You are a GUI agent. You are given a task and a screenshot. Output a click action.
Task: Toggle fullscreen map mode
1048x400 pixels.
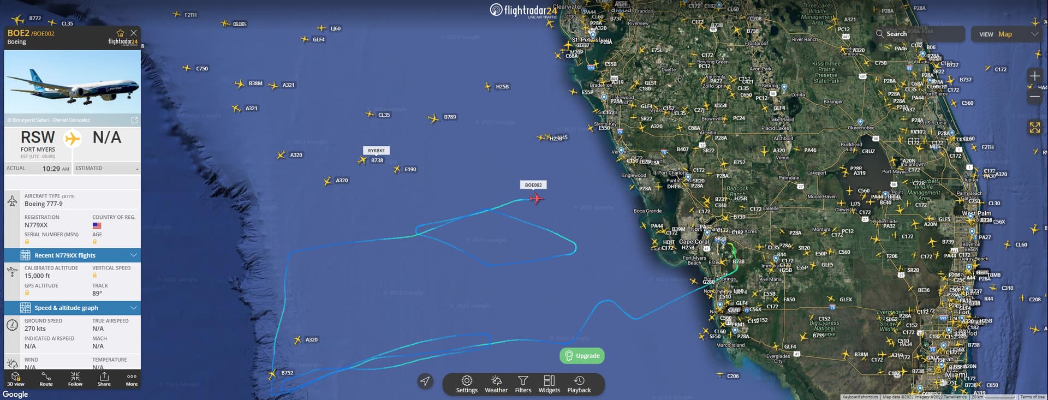(x=1035, y=127)
